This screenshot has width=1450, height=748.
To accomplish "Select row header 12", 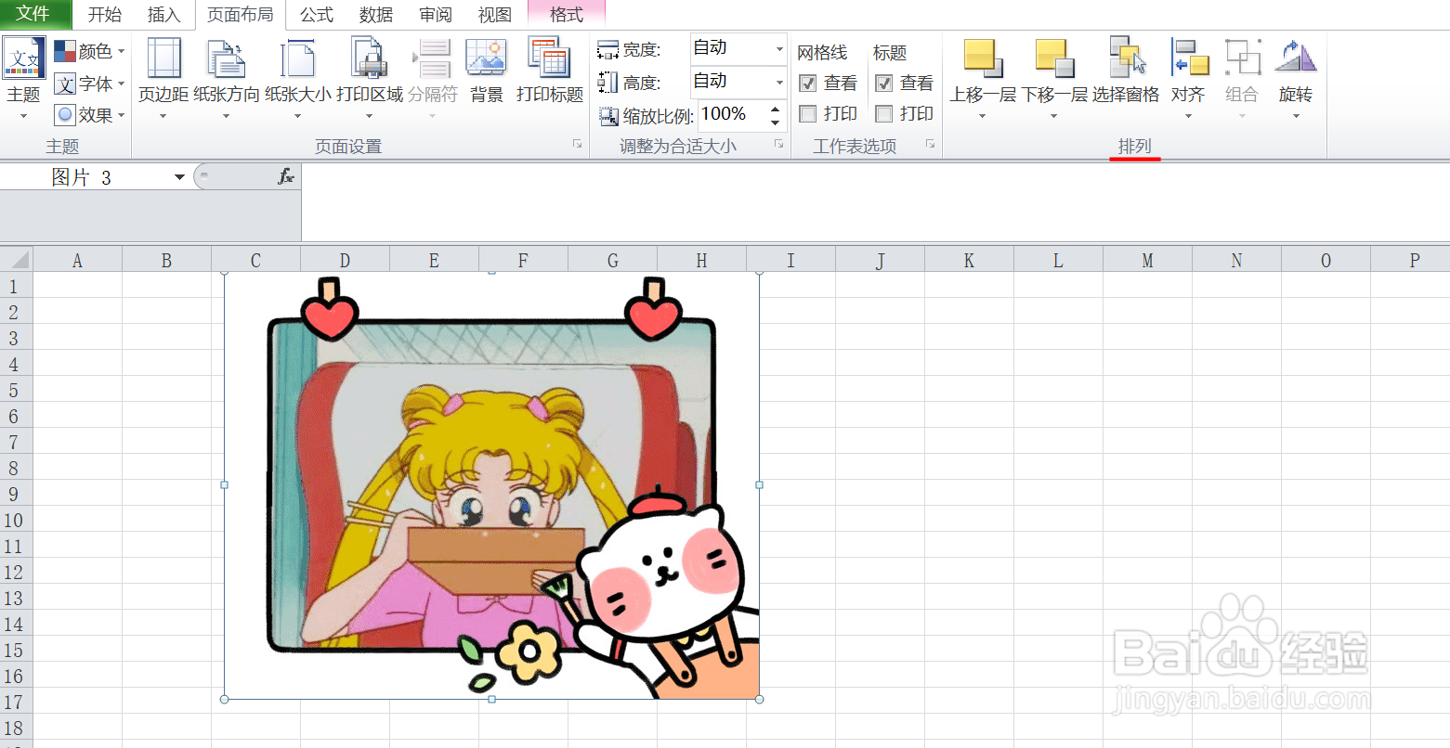I will point(14,572).
